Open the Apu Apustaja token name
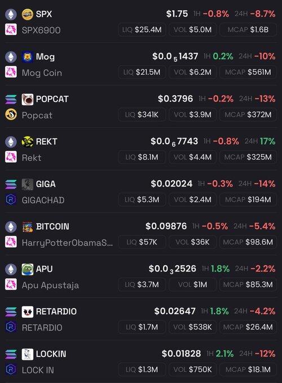Viewport: 282px width, 383px height. [x=50, y=286]
